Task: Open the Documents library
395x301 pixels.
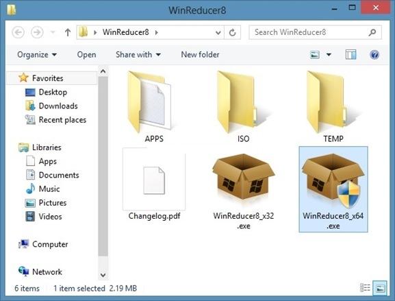Action: pyautogui.click(x=59, y=175)
